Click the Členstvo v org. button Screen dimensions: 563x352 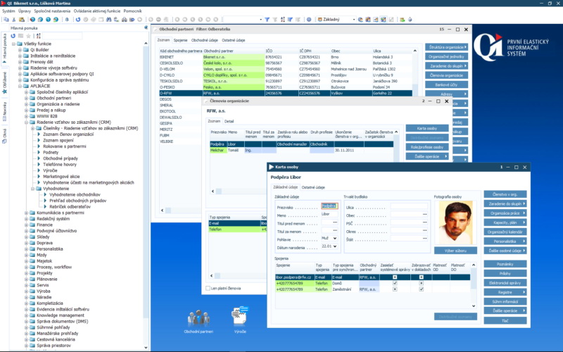pos(505,194)
